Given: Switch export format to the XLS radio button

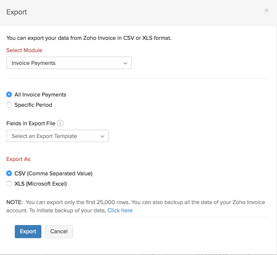Looking at the screenshot, I should tap(9, 184).
